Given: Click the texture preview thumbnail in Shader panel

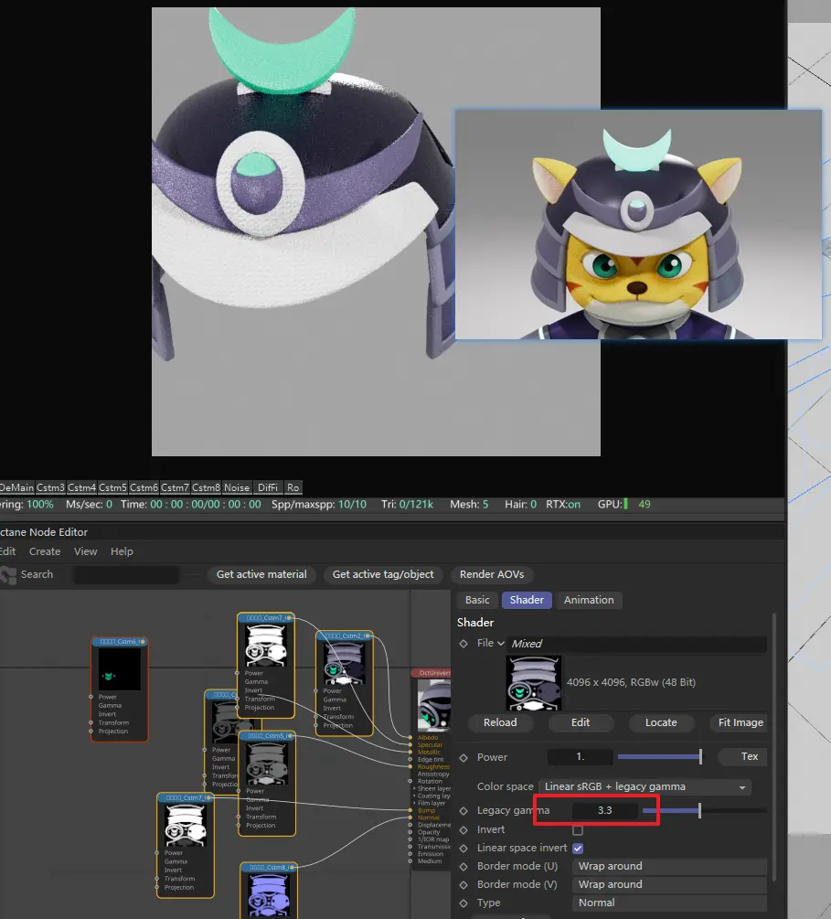Looking at the screenshot, I should point(533,683).
